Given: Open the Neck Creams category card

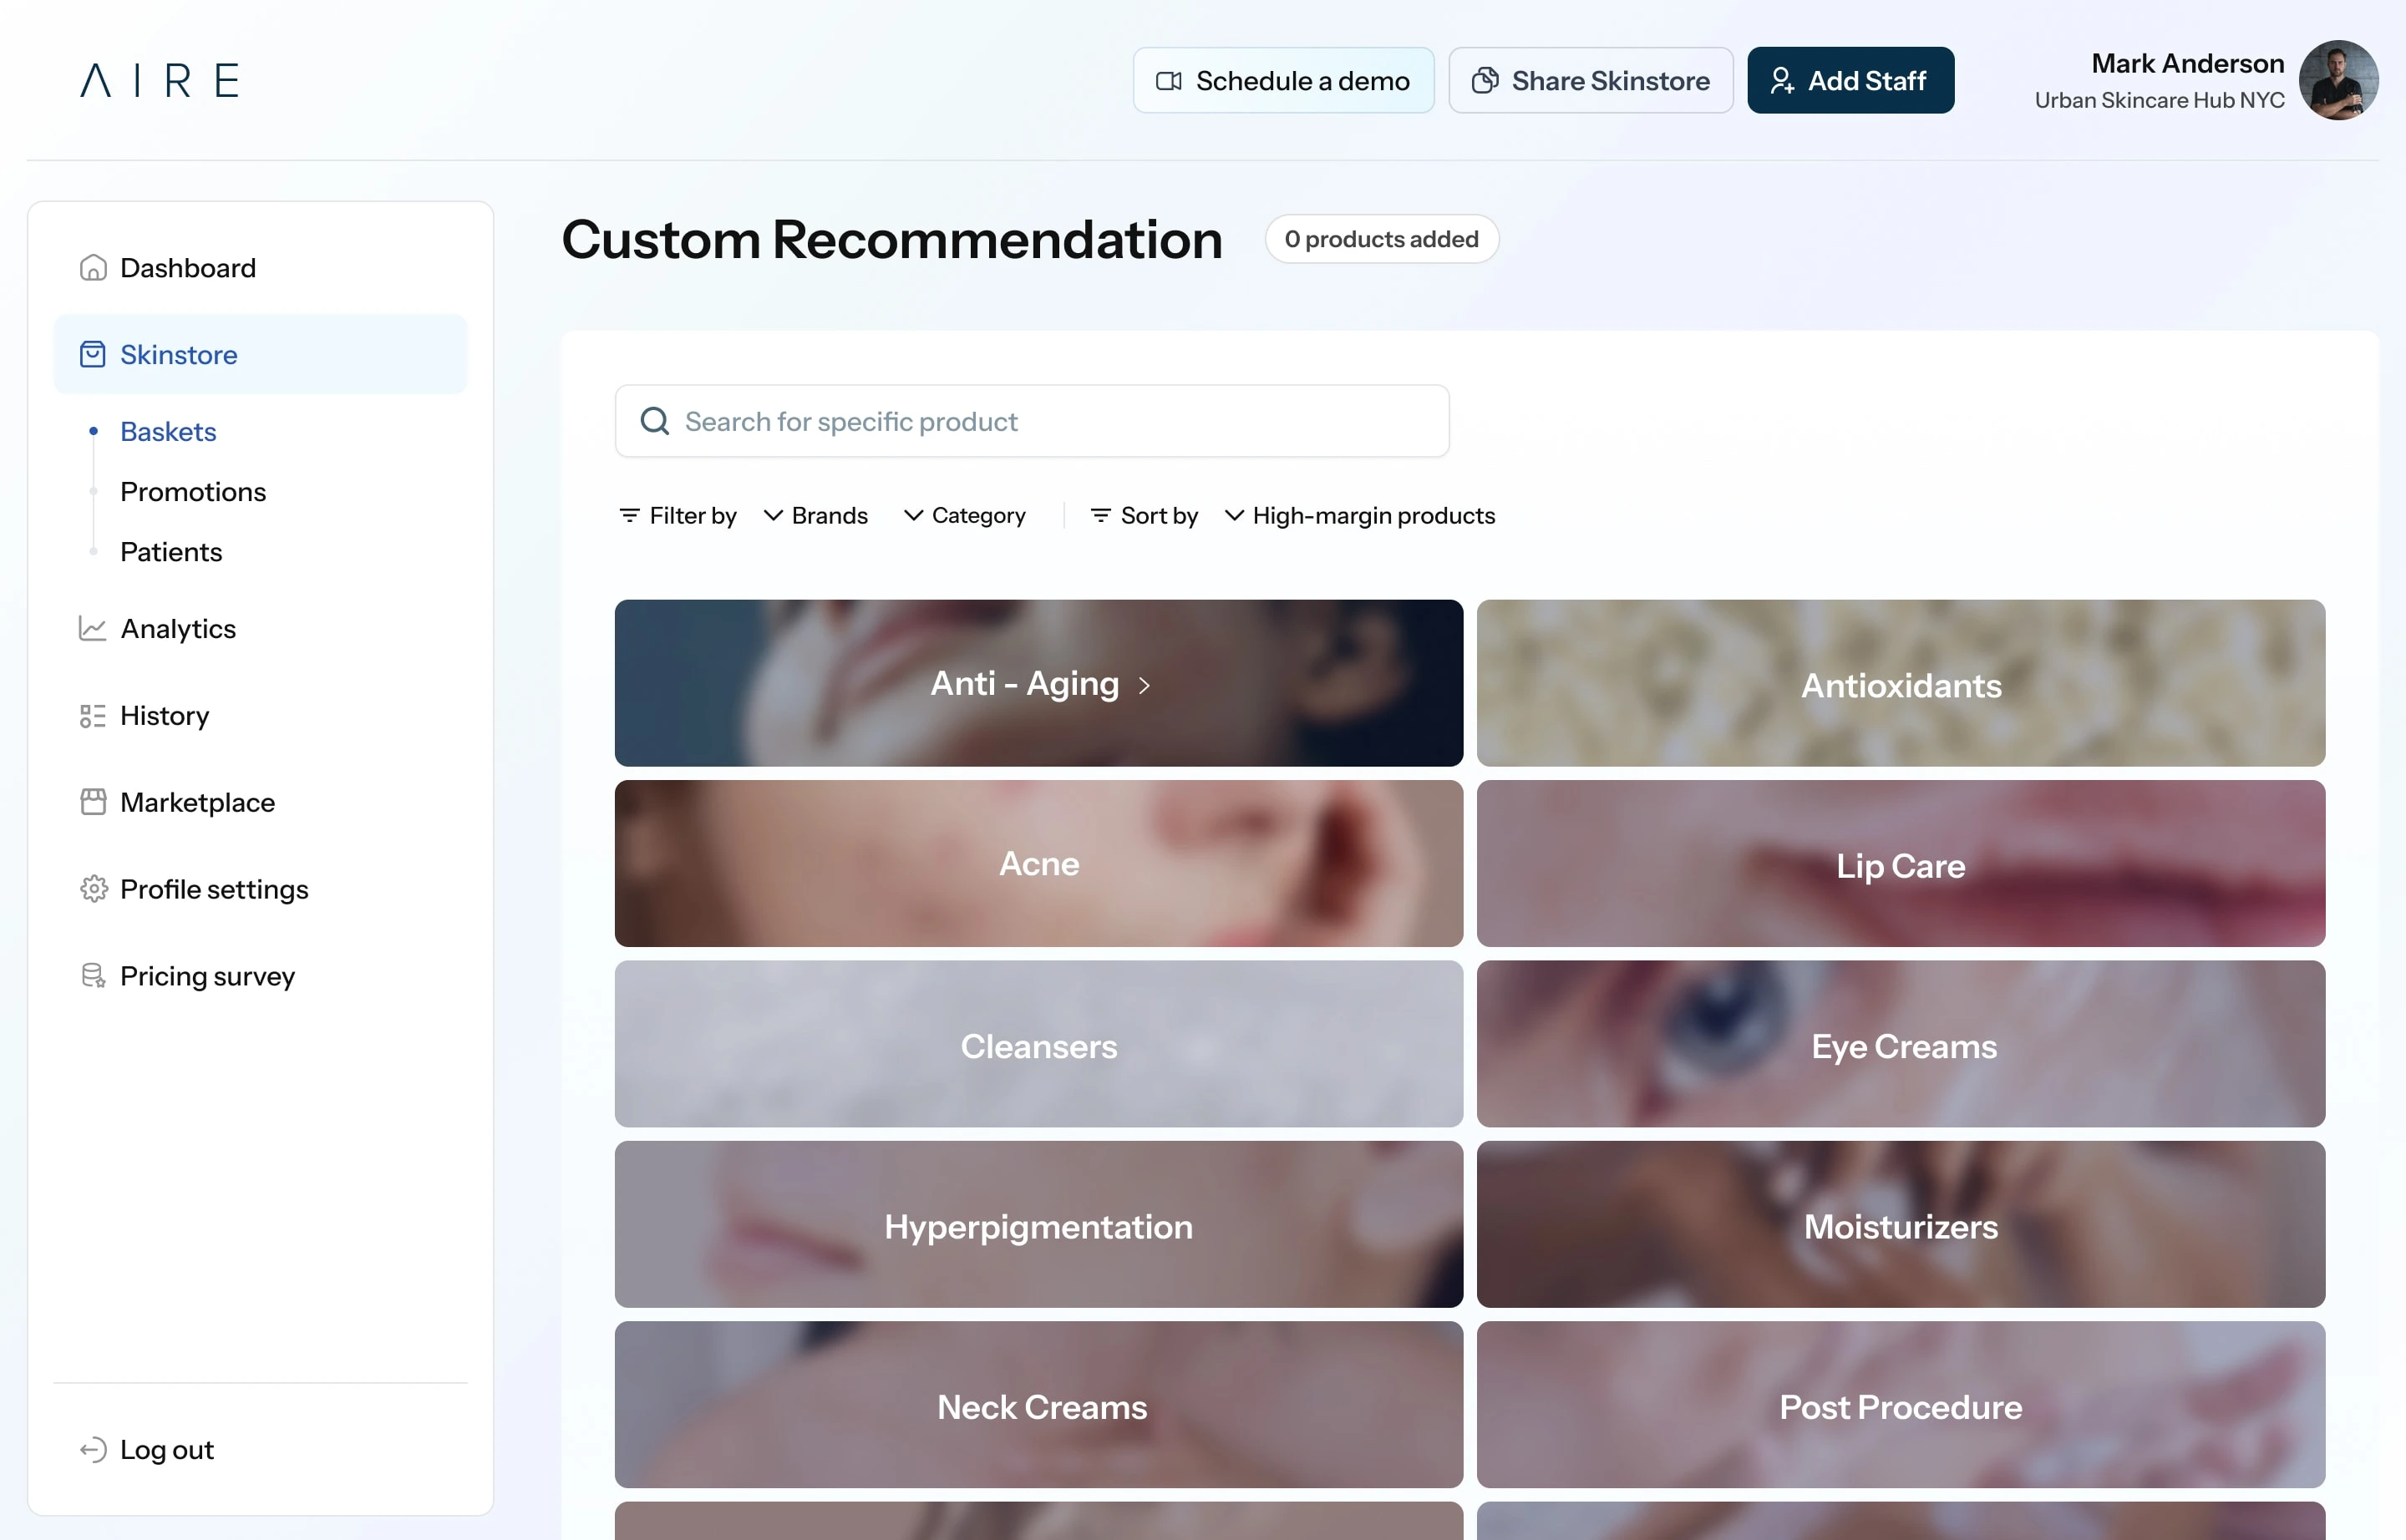Looking at the screenshot, I should click(x=1038, y=1404).
